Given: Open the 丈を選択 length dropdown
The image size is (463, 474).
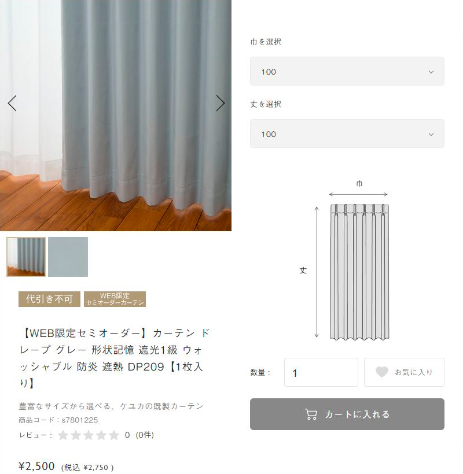Looking at the screenshot, I should pos(347,134).
